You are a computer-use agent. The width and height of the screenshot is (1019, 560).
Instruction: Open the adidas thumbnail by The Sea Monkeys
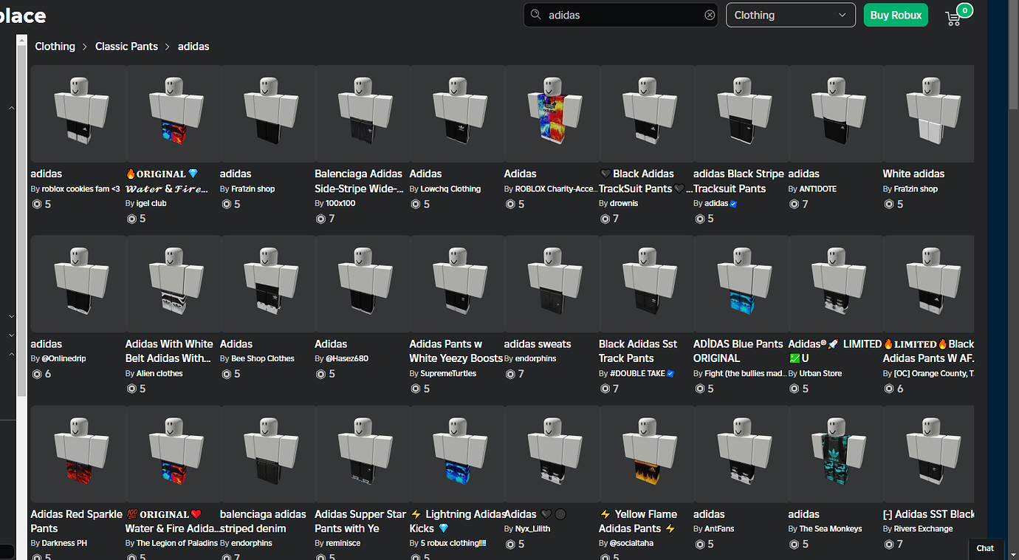click(836, 454)
